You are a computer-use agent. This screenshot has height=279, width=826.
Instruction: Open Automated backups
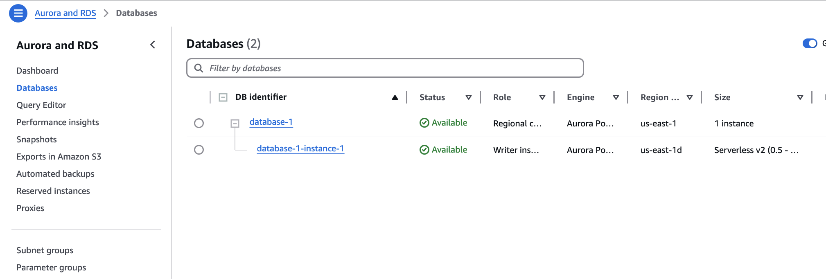click(x=55, y=174)
